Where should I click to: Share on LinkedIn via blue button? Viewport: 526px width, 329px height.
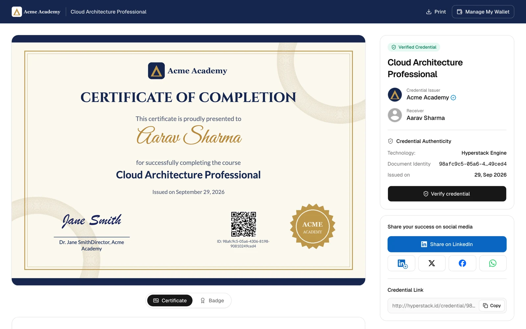(x=447, y=244)
